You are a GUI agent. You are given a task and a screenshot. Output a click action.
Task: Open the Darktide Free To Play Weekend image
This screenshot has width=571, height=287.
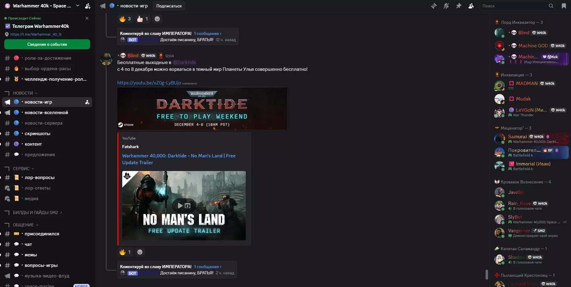coord(202,109)
